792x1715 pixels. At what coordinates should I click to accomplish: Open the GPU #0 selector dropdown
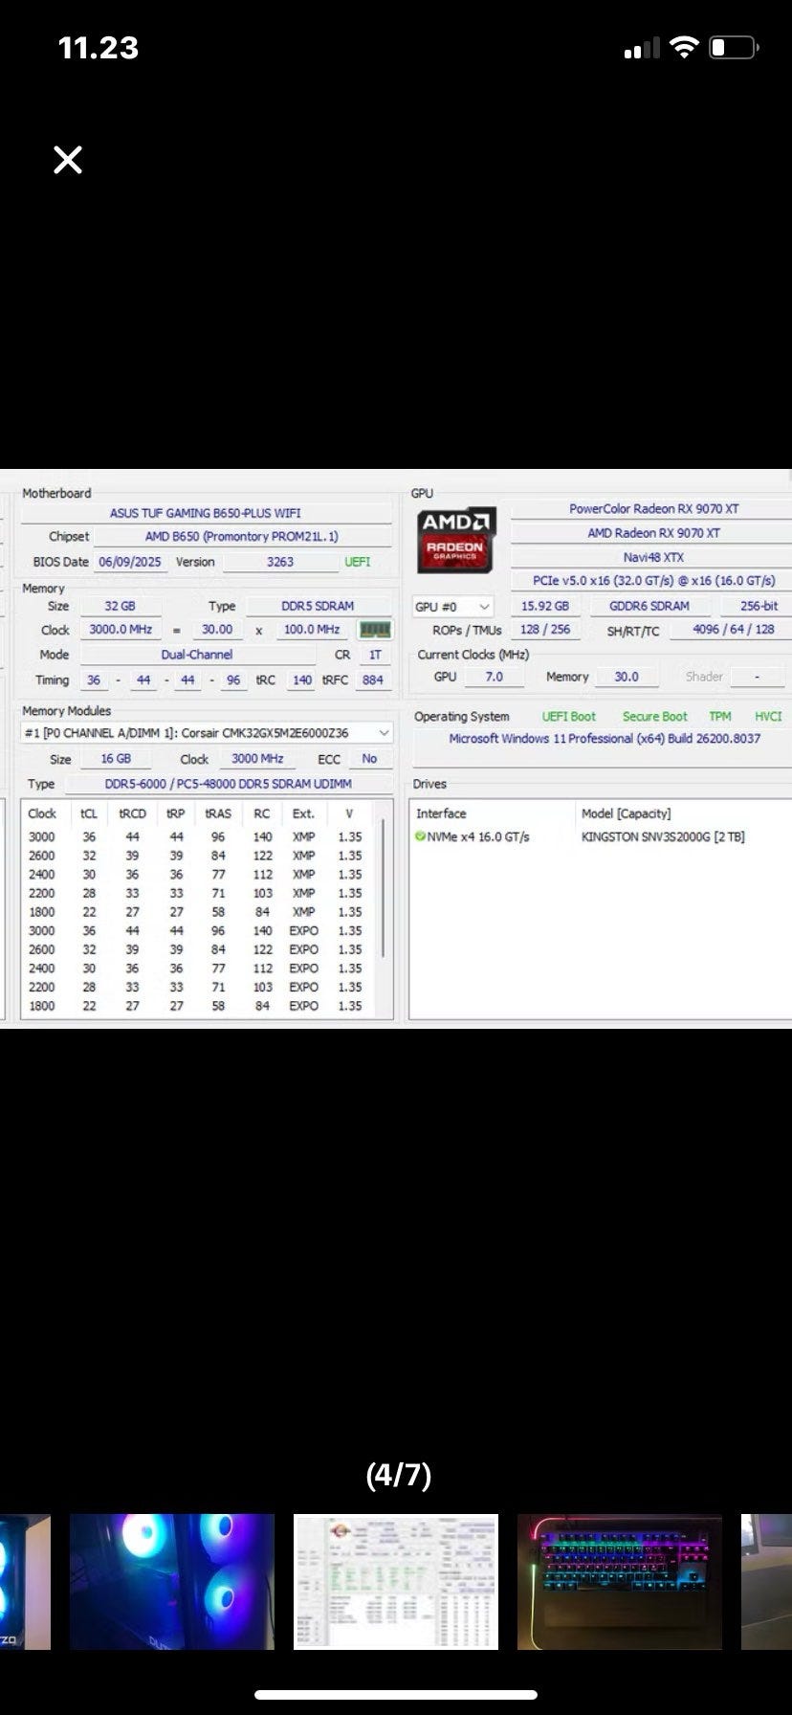(x=452, y=607)
